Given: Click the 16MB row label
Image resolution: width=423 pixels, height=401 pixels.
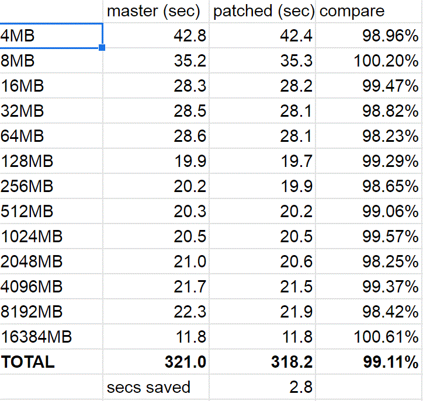Looking at the screenshot, I should click(51, 86).
